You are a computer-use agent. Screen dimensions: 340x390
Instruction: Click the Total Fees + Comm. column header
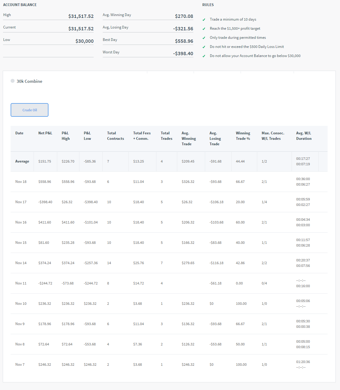click(x=142, y=136)
